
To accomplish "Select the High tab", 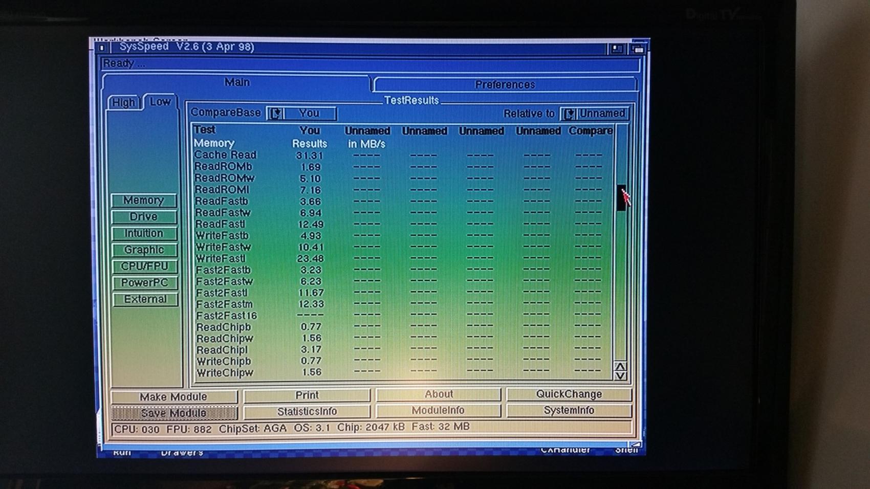I will 123,102.
